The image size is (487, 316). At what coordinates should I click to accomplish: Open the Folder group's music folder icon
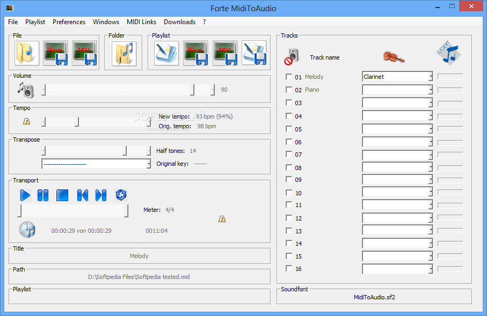click(x=124, y=54)
